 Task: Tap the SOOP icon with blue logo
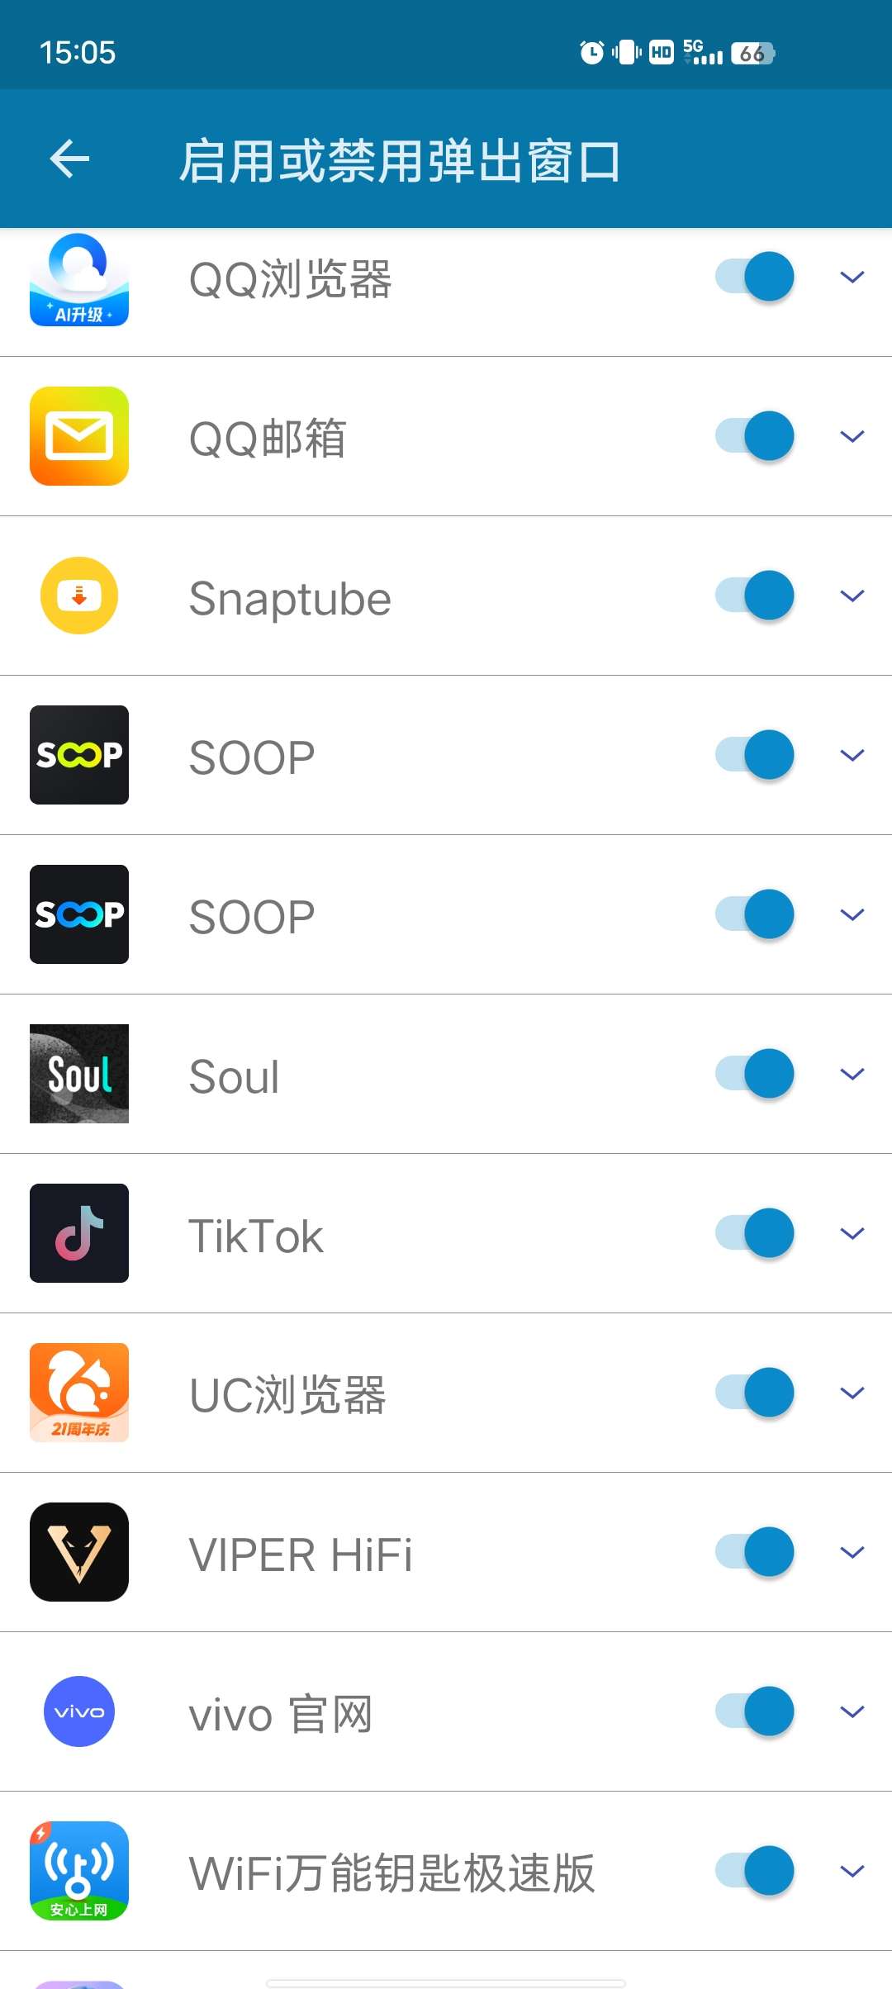pos(79,914)
